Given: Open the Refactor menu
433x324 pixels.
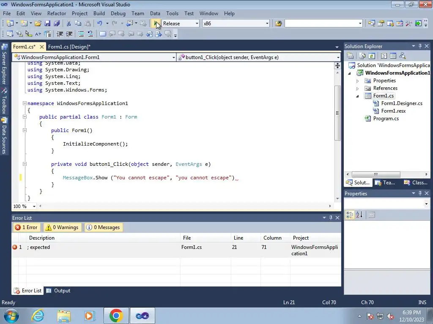Looking at the screenshot, I should click(56, 13).
